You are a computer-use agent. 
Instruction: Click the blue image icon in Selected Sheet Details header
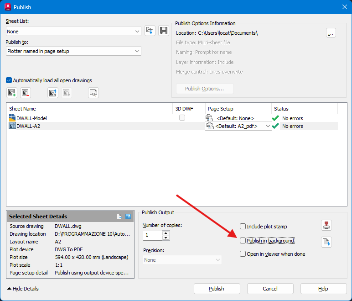coord(128,217)
